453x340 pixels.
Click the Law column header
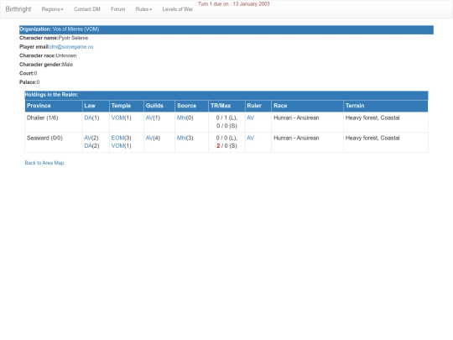(96, 106)
